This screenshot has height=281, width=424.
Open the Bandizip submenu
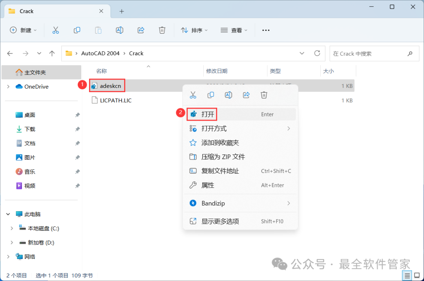tap(240, 203)
